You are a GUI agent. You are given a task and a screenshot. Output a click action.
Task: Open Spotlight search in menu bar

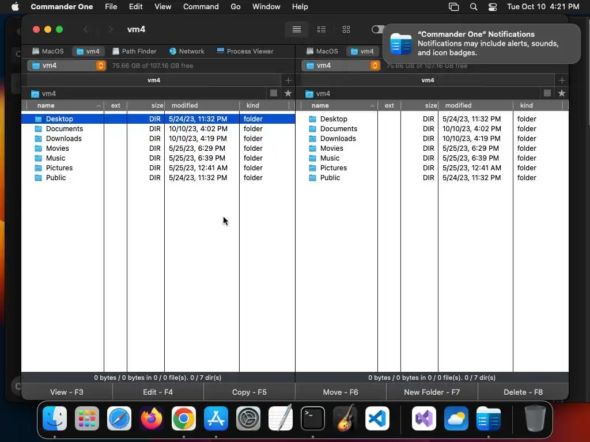click(x=474, y=7)
